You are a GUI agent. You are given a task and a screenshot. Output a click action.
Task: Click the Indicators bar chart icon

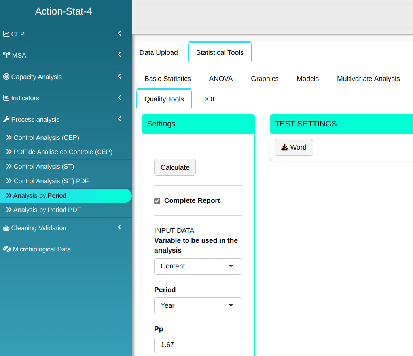[6, 98]
